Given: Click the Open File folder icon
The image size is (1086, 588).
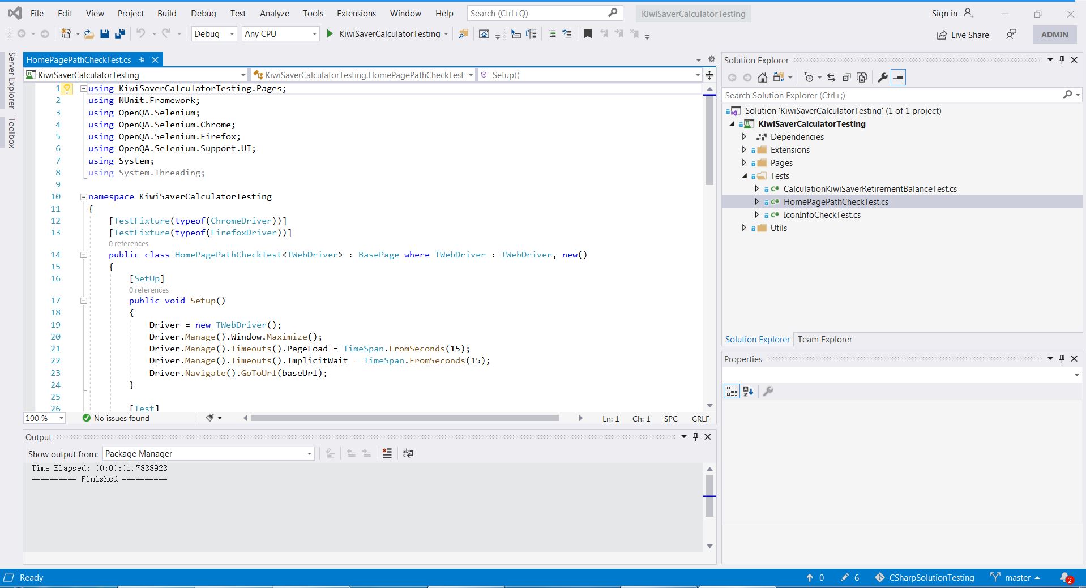Looking at the screenshot, I should [89, 34].
